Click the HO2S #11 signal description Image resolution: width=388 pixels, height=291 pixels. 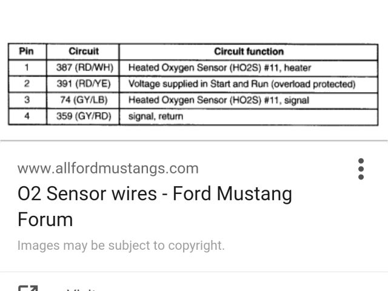218,99
